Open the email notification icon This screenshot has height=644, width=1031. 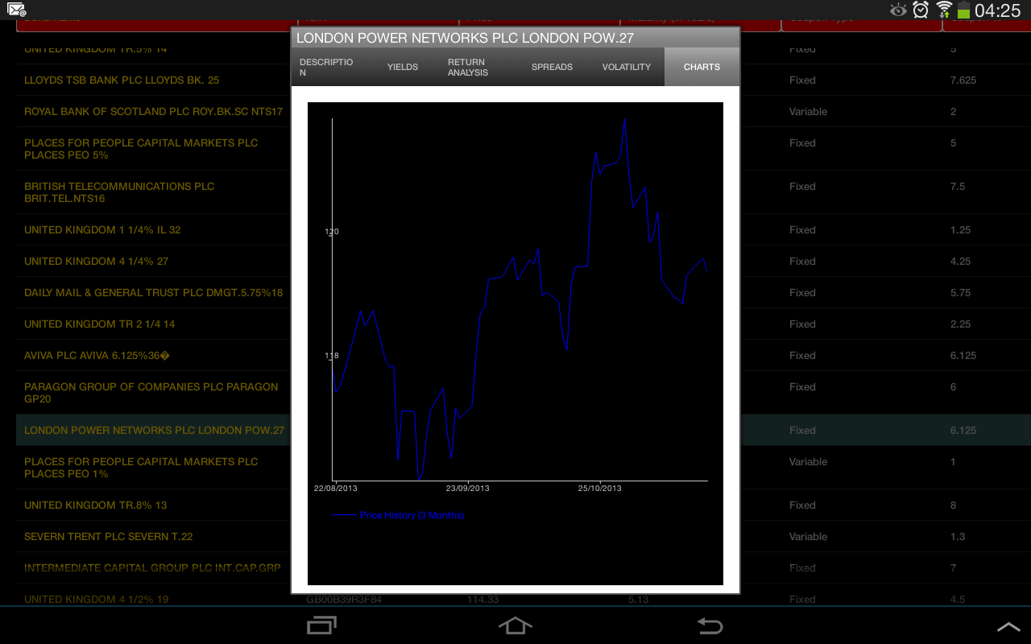[x=14, y=9]
